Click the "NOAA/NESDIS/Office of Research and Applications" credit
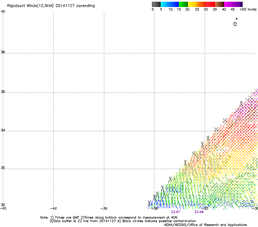 pyautogui.click(x=205, y=225)
